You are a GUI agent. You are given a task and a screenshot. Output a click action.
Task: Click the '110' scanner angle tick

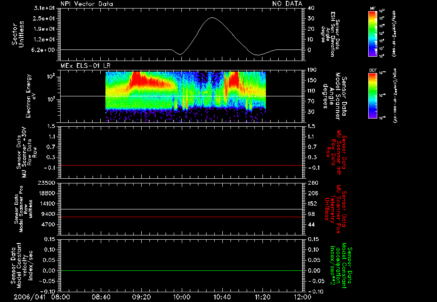pos(312,91)
